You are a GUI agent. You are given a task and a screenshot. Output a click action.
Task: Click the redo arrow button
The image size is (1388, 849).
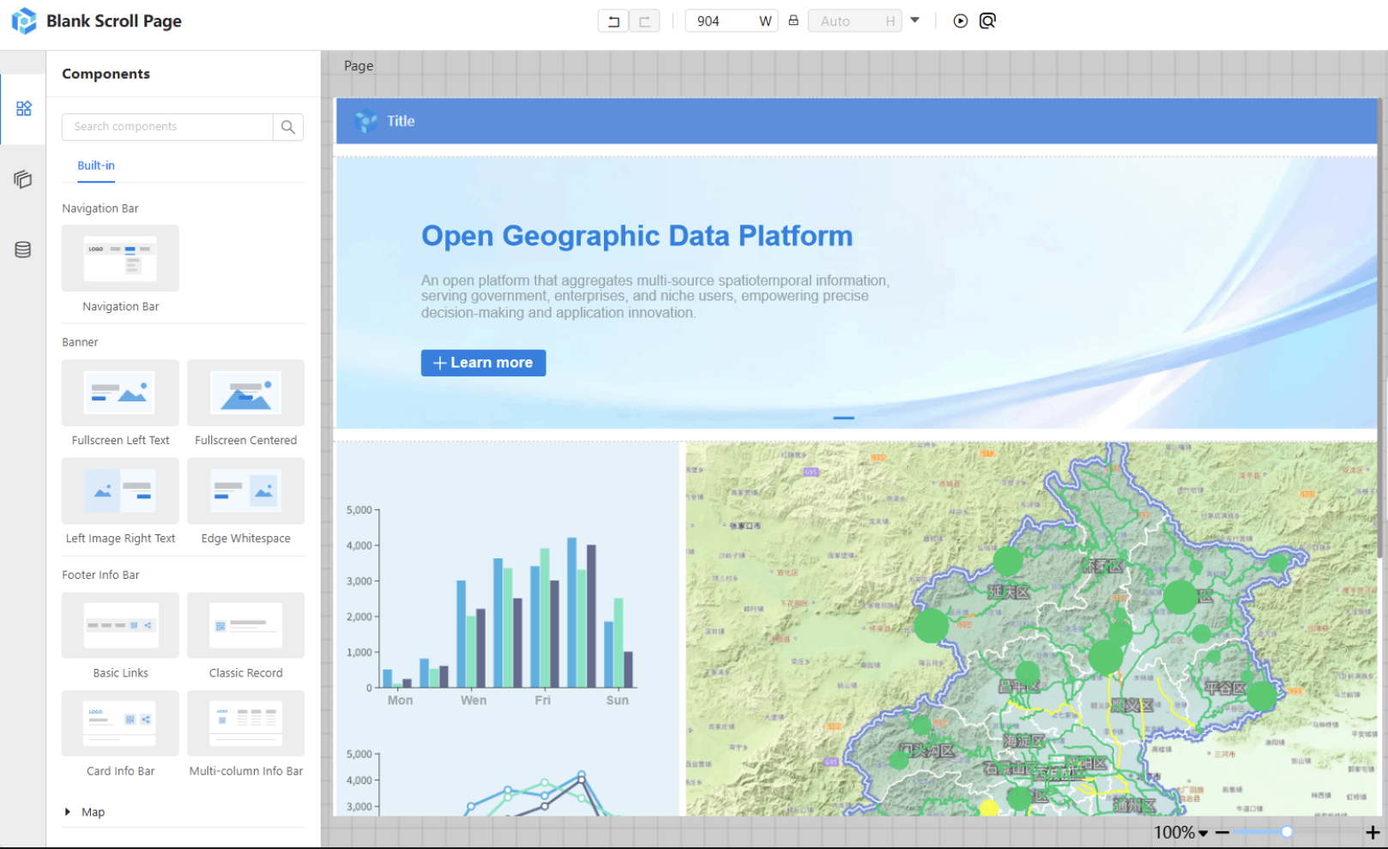tap(644, 21)
